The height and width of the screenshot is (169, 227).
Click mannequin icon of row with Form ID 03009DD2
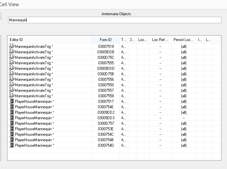tap(12, 112)
